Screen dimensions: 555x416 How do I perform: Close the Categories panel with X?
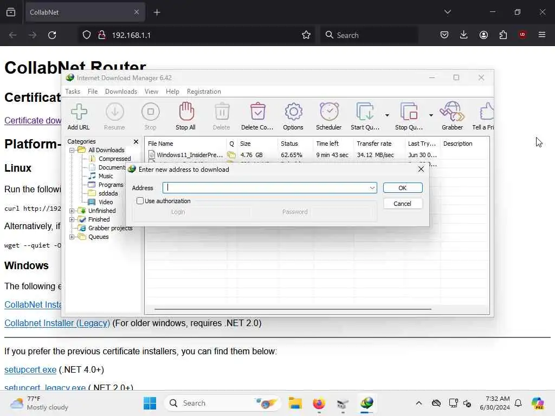136,141
